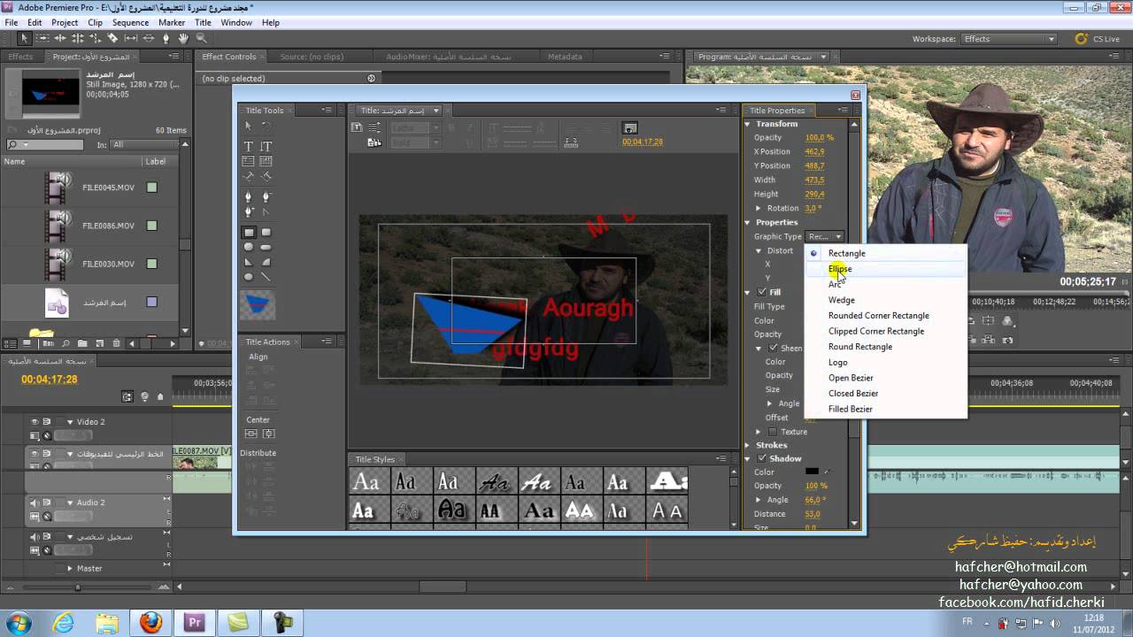Select the Area Type tool

coord(248,161)
